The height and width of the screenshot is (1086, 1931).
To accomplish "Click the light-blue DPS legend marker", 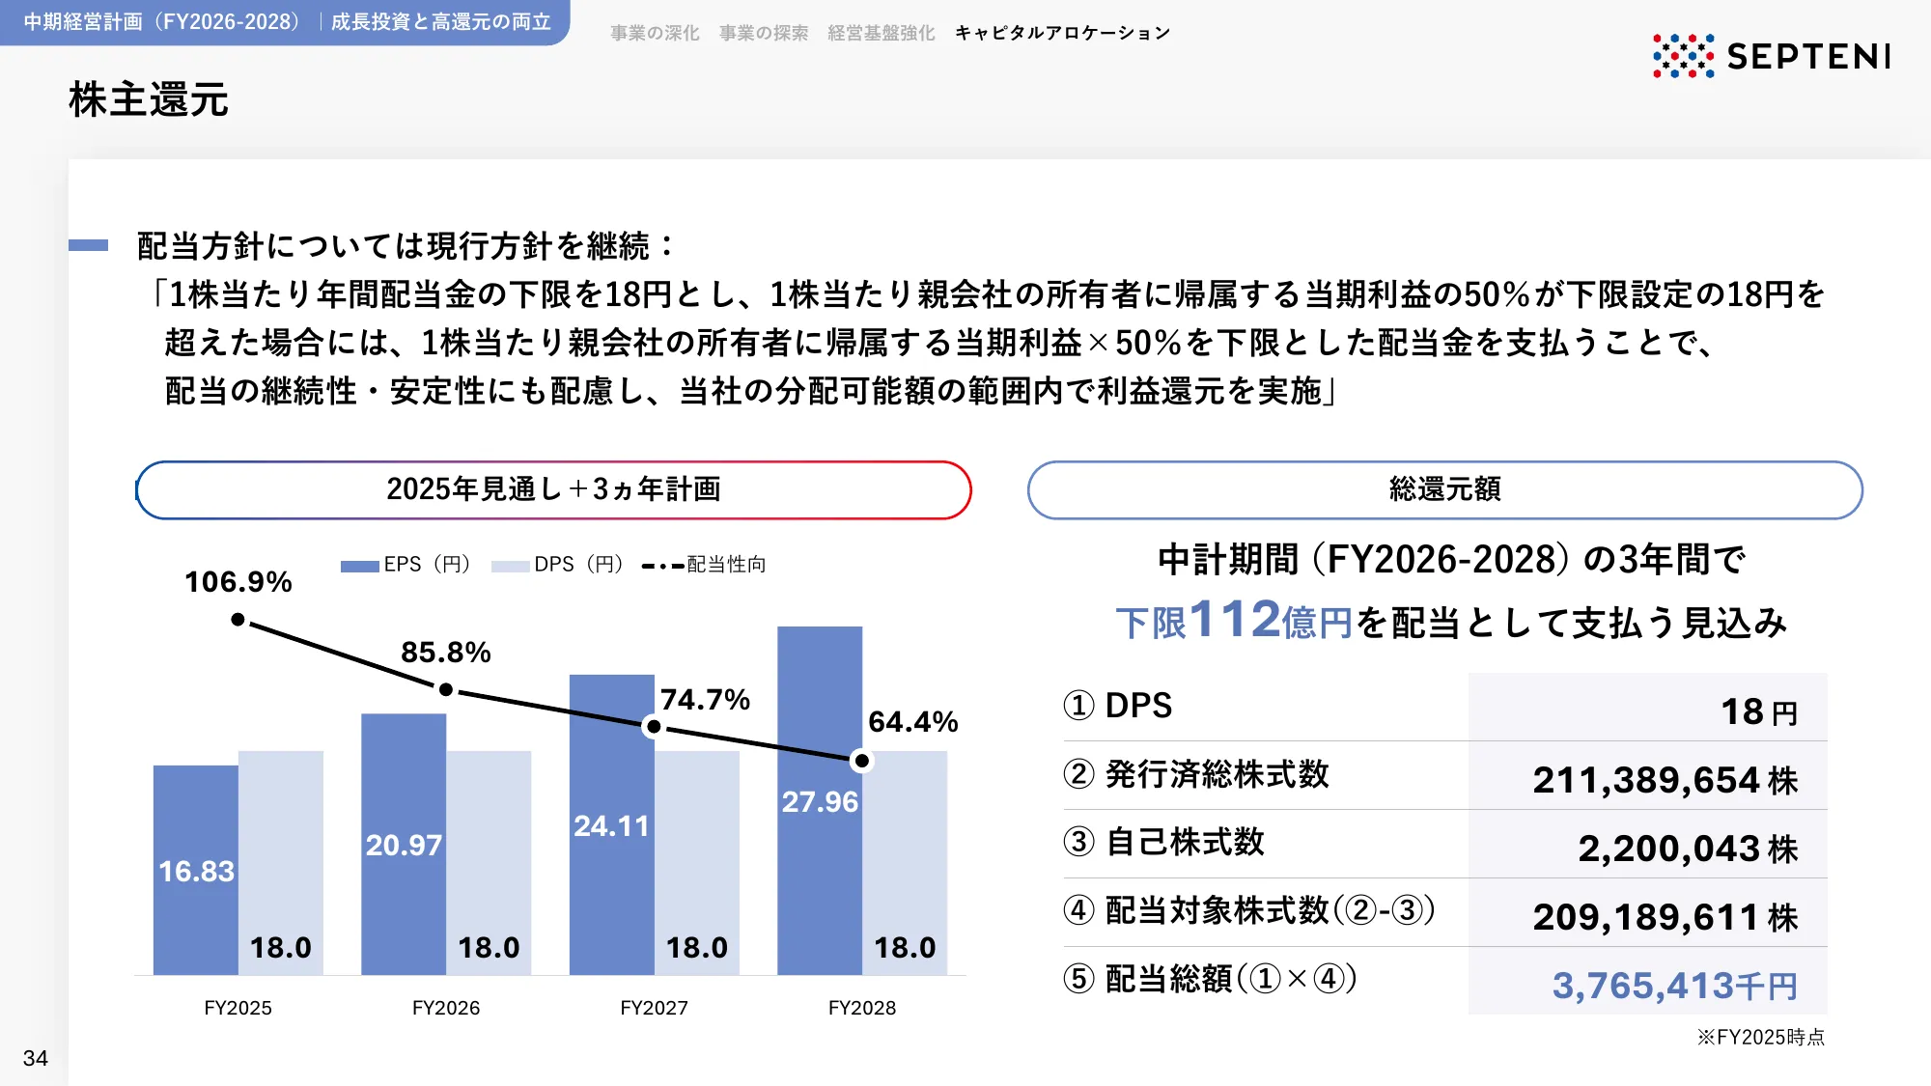I will [x=510, y=564].
